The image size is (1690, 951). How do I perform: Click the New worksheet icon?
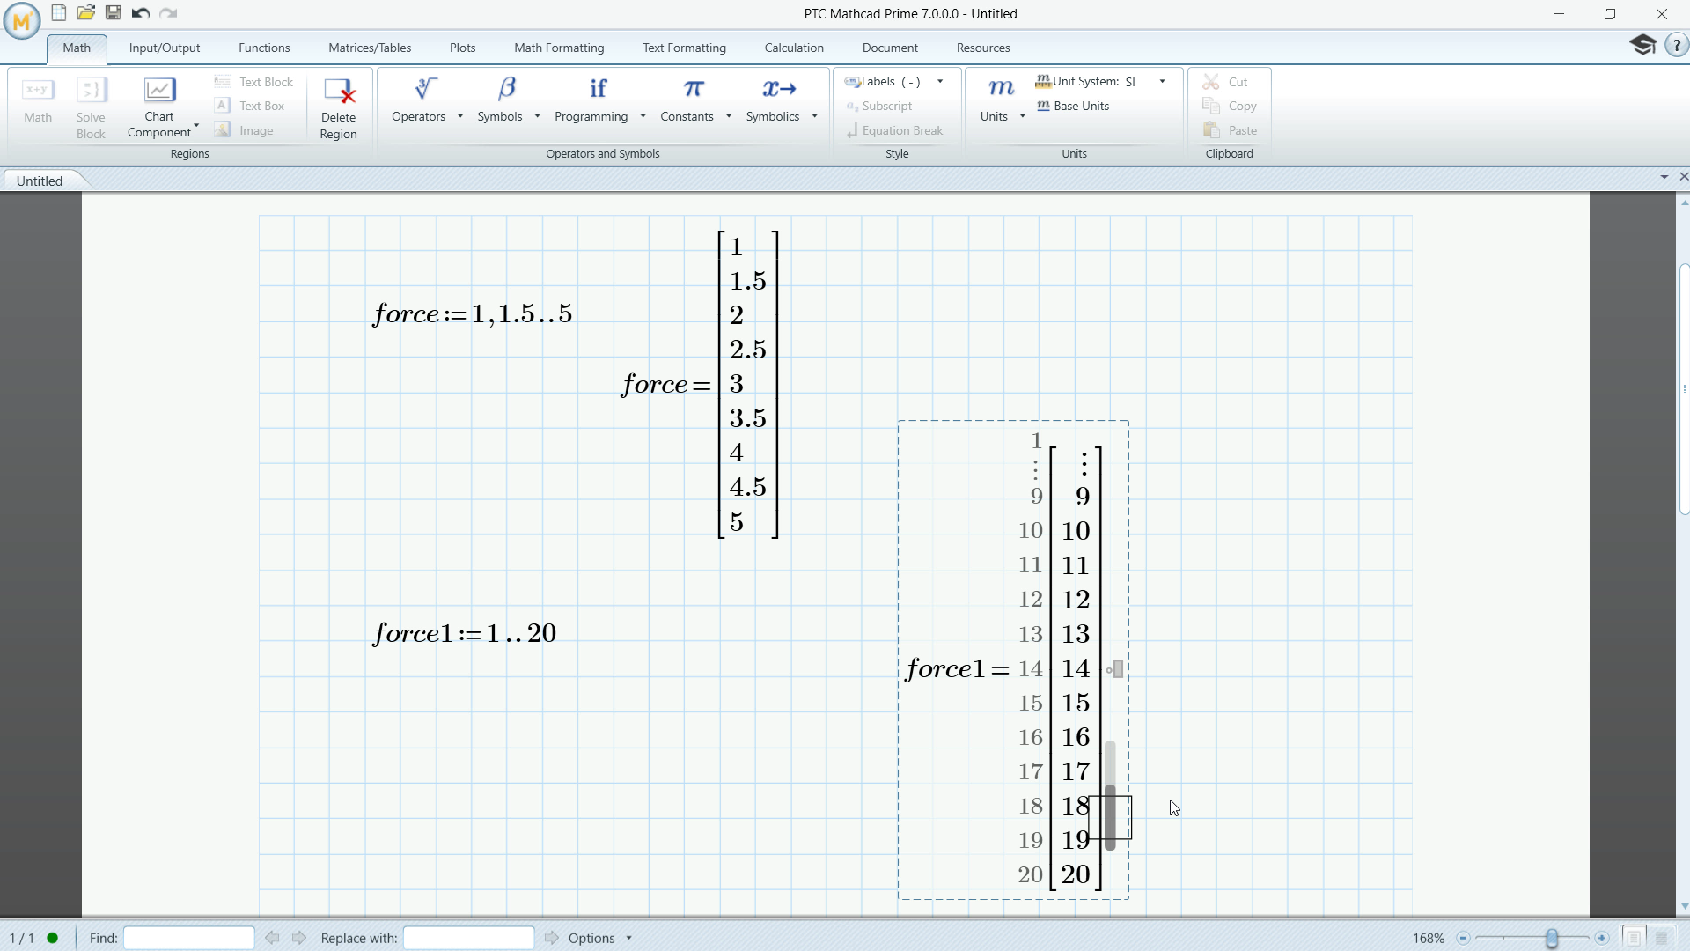59,13
